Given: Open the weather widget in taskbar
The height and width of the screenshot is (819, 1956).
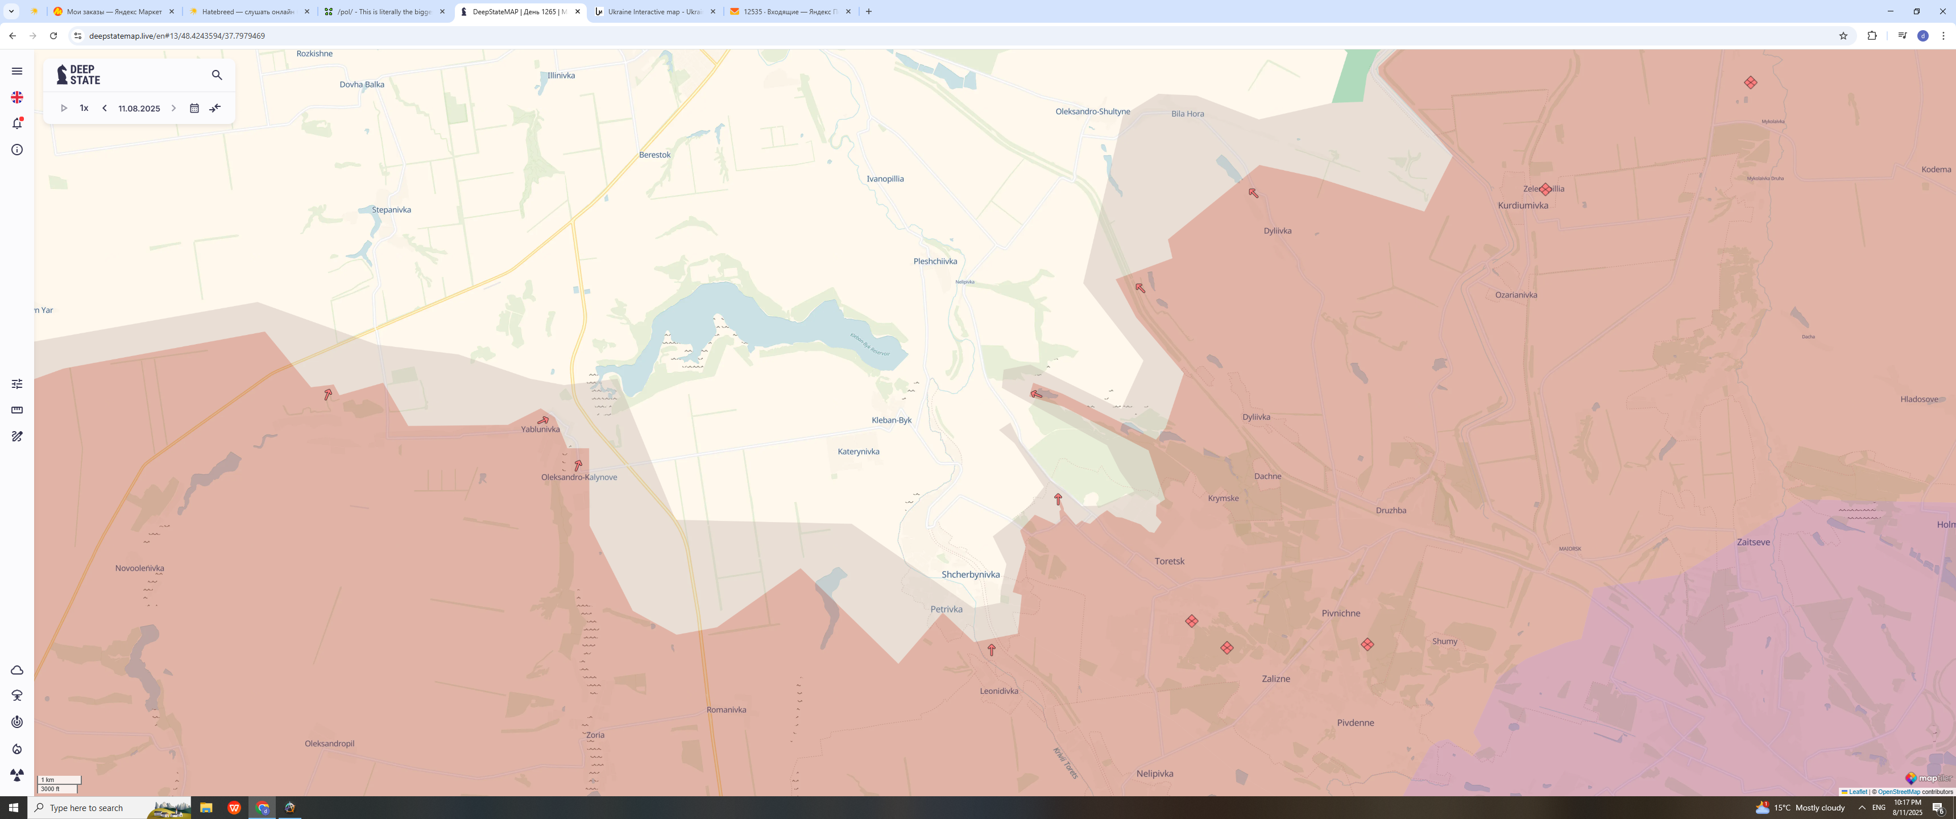Looking at the screenshot, I should click(1800, 808).
